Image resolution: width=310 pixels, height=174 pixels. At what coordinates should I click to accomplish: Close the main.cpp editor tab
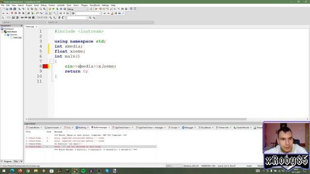click(36, 27)
